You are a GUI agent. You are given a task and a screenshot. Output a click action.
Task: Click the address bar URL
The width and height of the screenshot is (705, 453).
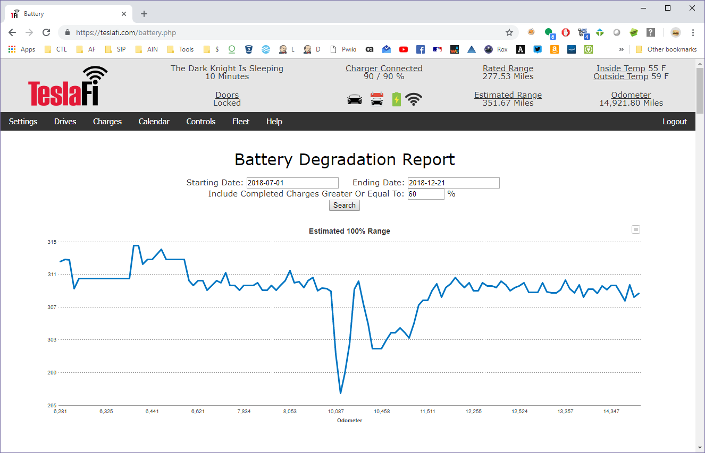click(126, 32)
